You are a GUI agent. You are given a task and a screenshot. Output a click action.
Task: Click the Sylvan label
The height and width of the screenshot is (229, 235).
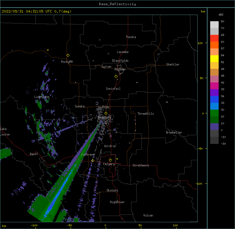pos(106,67)
